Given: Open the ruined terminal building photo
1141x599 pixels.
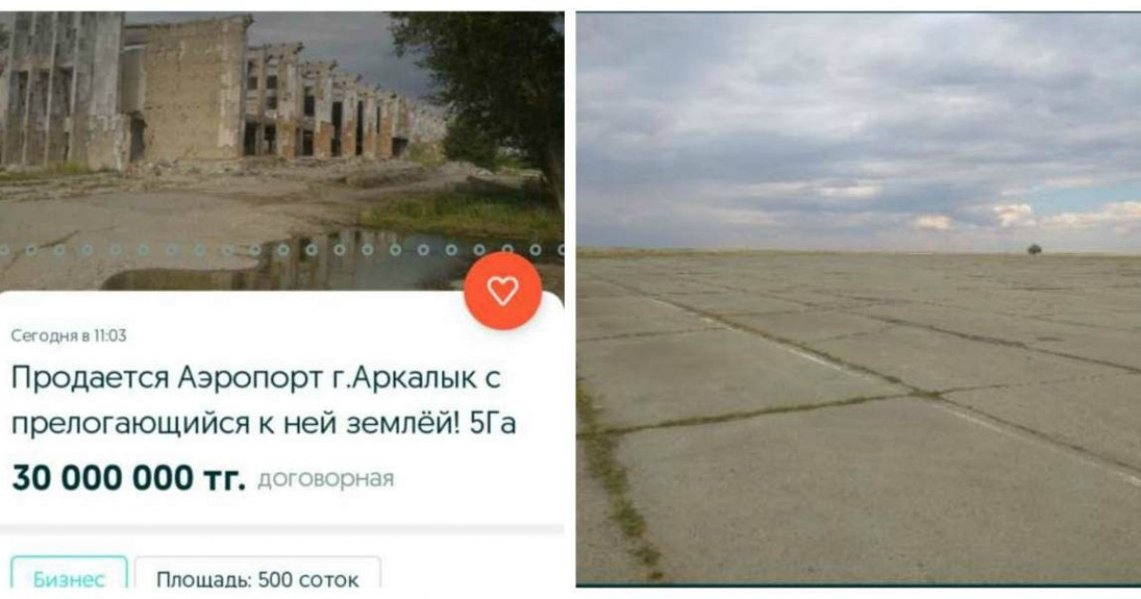Looking at the screenshot, I should (x=281, y=152).
